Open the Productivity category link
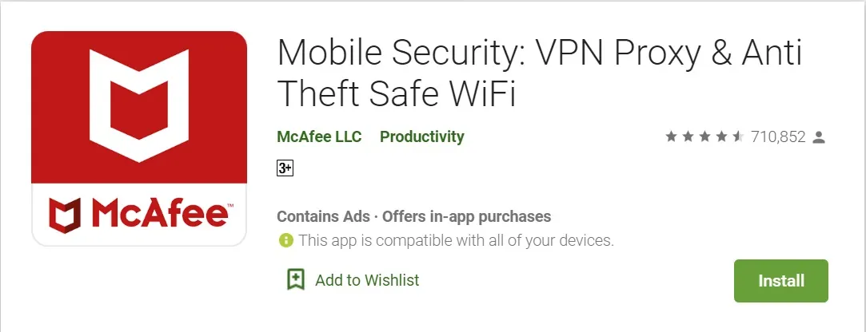This screenshot has width=866, height=332. pyautogui.click(x=421, y=136)
